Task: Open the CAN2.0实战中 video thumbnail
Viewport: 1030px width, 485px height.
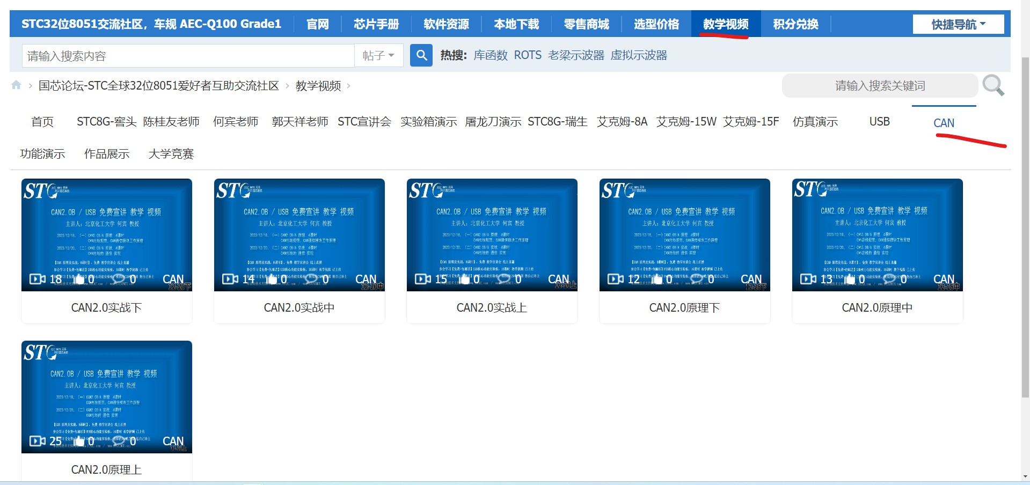Action: coord(299,235)
